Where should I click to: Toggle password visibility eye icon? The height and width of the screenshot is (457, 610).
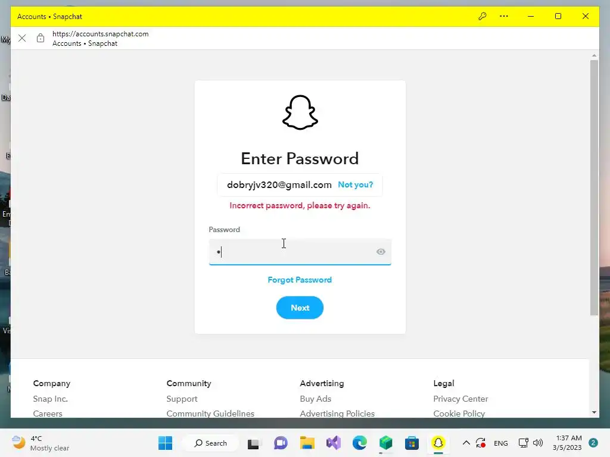381,252
